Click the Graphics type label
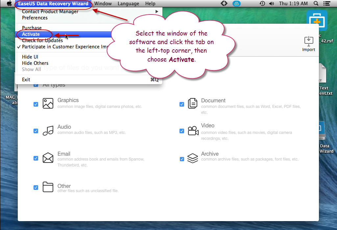Viewport: 337px width, 230px height. (x=68, y=100)
